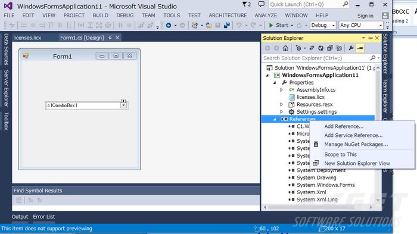Select the System.Windows.Forms reference
Viewport: 417px width, 234px height.
coord(325,185)
